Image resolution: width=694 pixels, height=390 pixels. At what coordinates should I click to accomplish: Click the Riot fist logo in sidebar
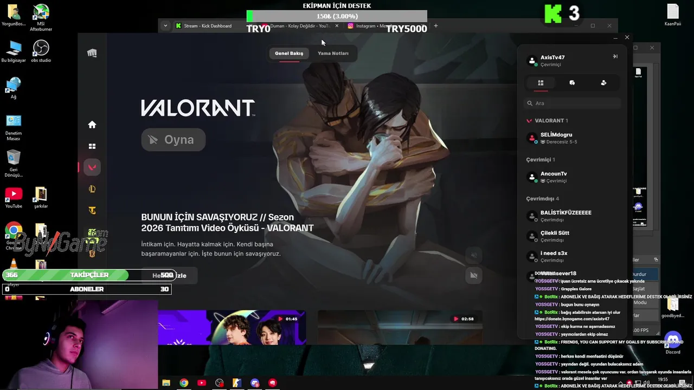point(92,53)
